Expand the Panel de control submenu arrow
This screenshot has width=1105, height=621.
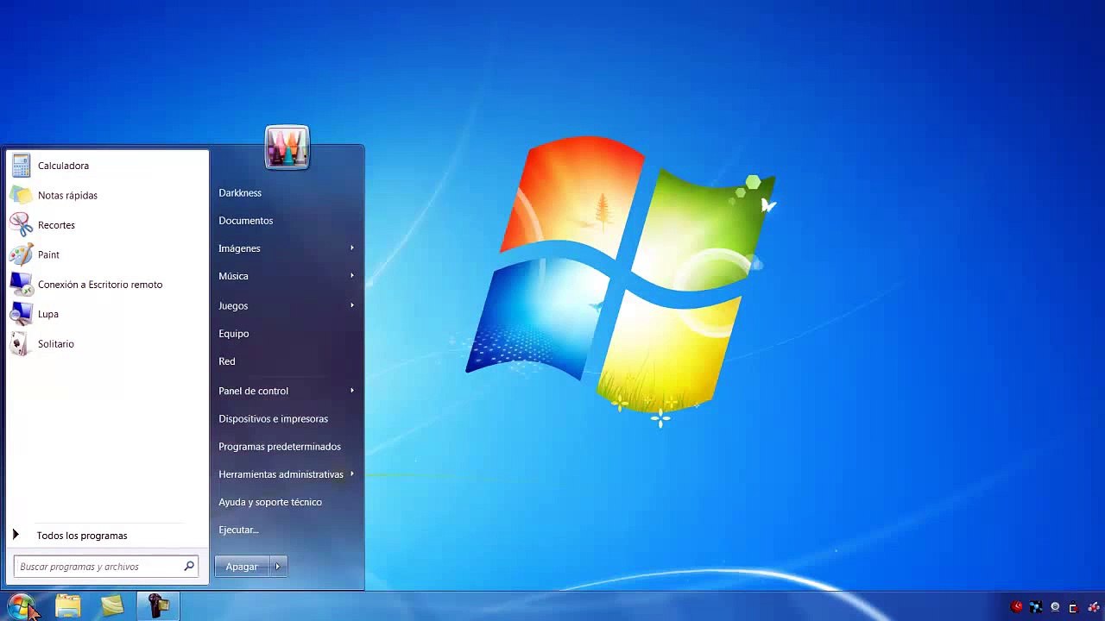pyautogui.click(x=352, y=391)
